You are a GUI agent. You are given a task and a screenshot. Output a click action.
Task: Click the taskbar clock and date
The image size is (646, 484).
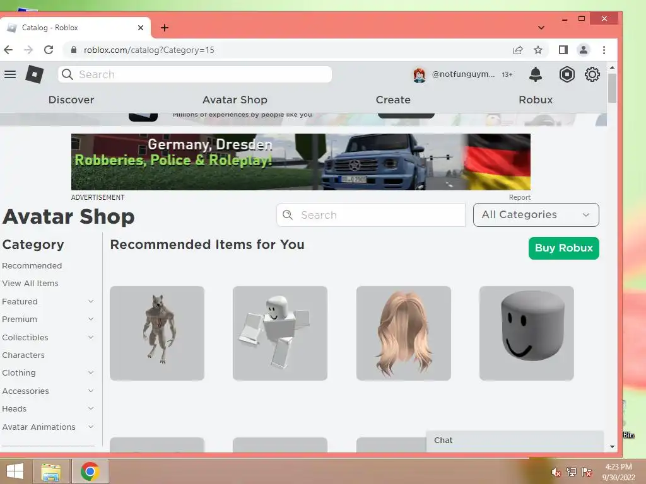[618, 472]
